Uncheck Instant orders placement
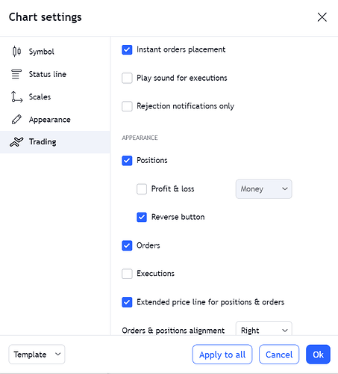Screen dimensions: 338x374 (x=127, y=49)
